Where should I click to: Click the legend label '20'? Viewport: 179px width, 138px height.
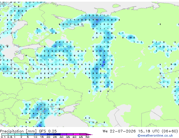[x=48, y=137]
